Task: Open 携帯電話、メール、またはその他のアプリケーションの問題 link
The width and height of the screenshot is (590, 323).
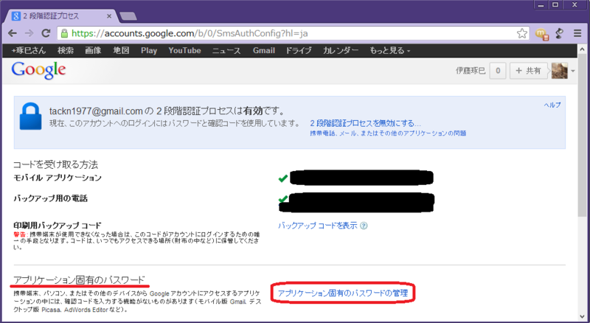Action: click(x=388, y=133)
